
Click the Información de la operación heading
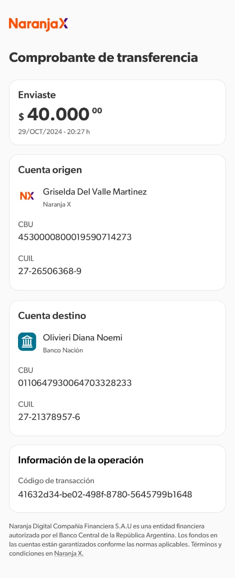click(x=81, y=460)
